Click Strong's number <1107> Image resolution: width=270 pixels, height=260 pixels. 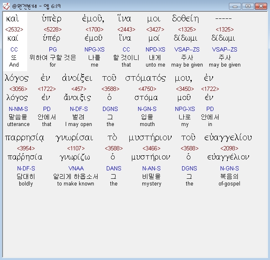click(76, 148)
